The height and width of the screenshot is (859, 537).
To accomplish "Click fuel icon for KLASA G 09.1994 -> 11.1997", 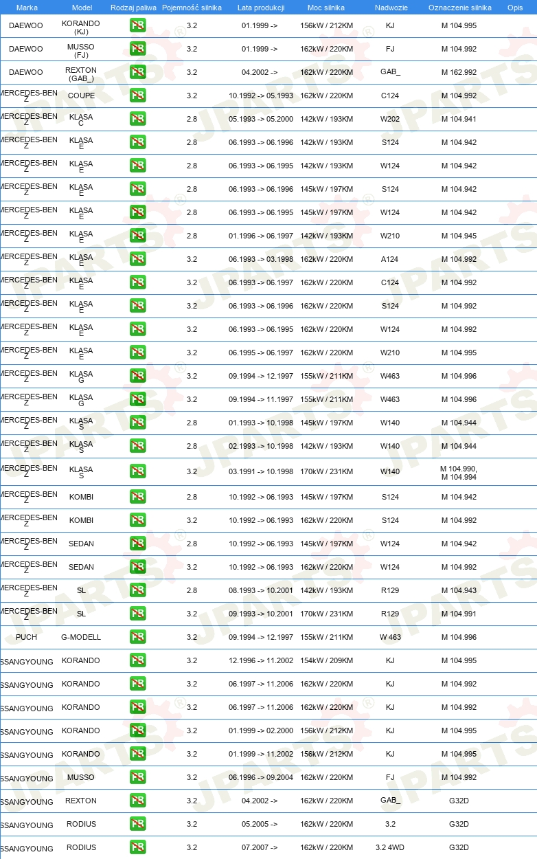I will click(x=137, y=400).
